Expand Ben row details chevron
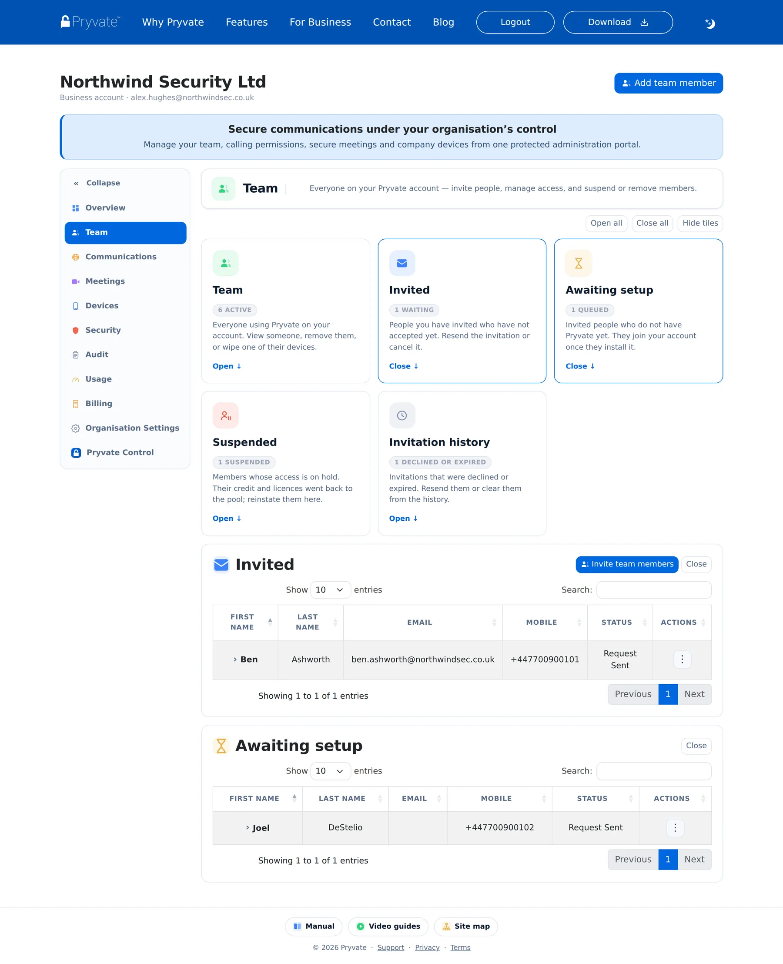The image size is (783, 964). pos(235,659)
